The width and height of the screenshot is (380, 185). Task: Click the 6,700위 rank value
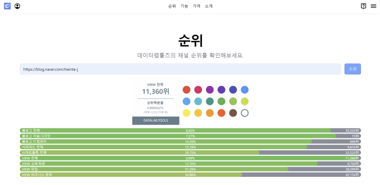tap(353, 164)
